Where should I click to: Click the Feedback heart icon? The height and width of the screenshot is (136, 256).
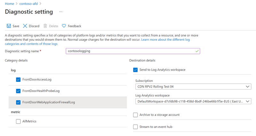(64, 26)
